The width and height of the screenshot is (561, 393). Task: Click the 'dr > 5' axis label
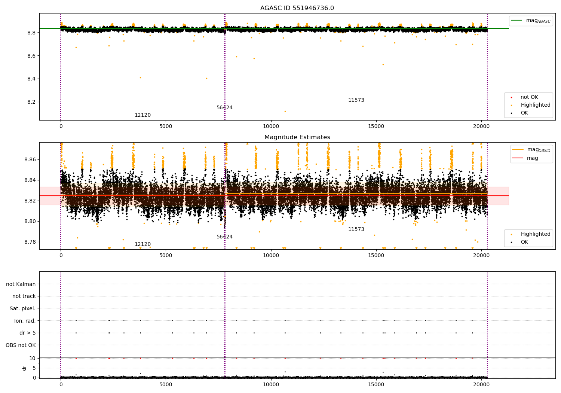click(28, 333)
